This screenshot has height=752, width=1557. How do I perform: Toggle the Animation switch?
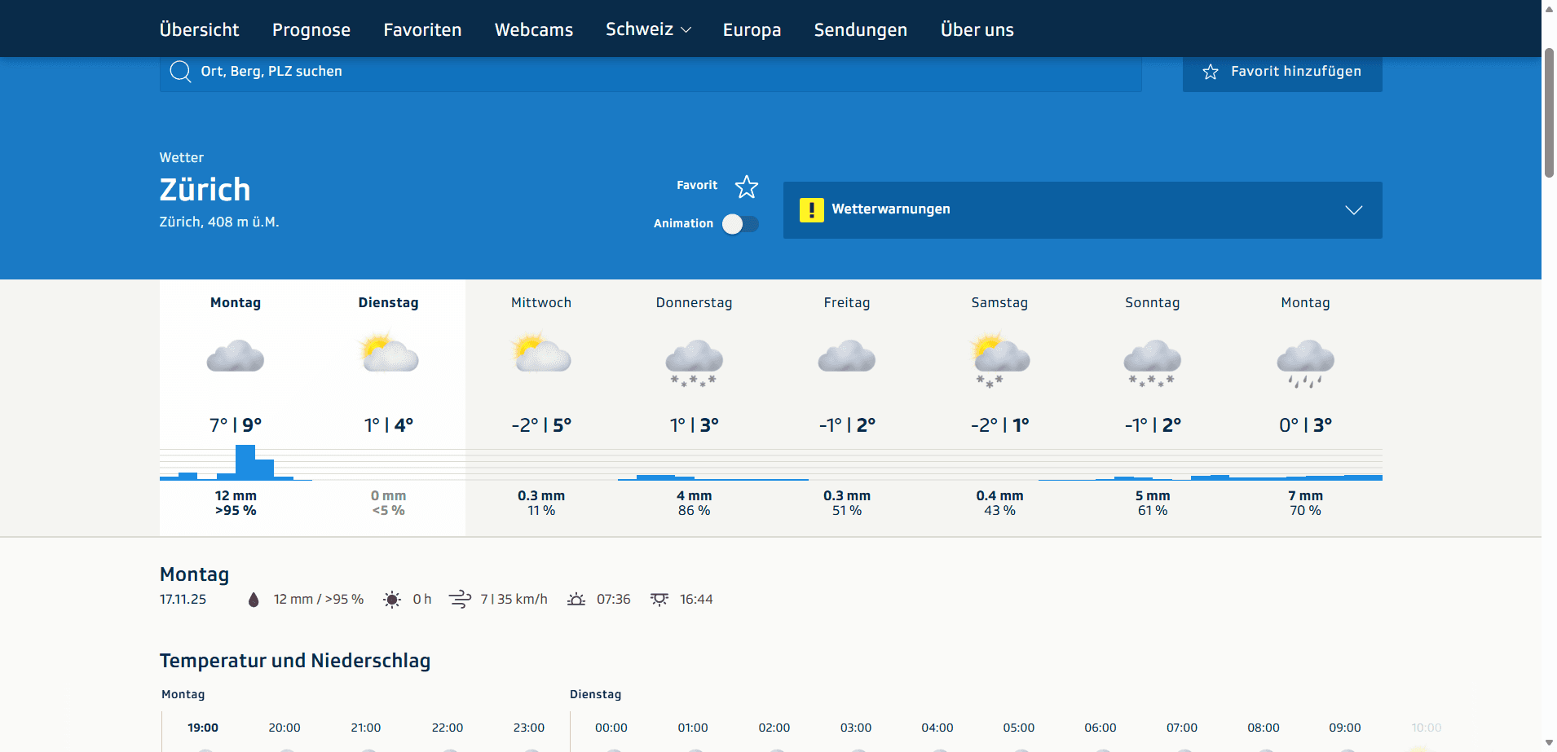coord(740,224)
